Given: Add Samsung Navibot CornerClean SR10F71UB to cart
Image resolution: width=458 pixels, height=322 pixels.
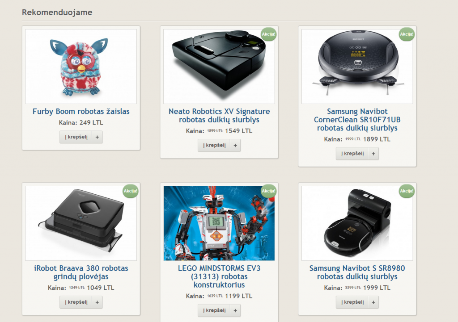Looking at the screenshot, I should point(352,154).
